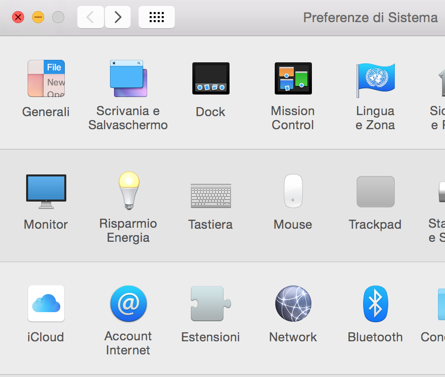Click the Tastiera label text

coord(210,224)
